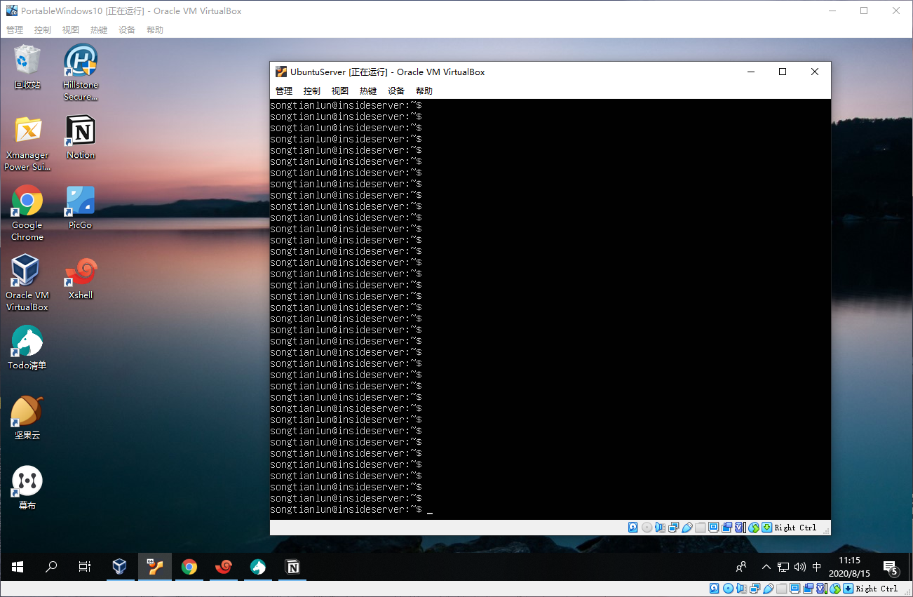The width and height of the screenshot is (913, 597).
Task: Select Xmanager Power Suite desktop shortcut
Action: [x=27, y=143]
